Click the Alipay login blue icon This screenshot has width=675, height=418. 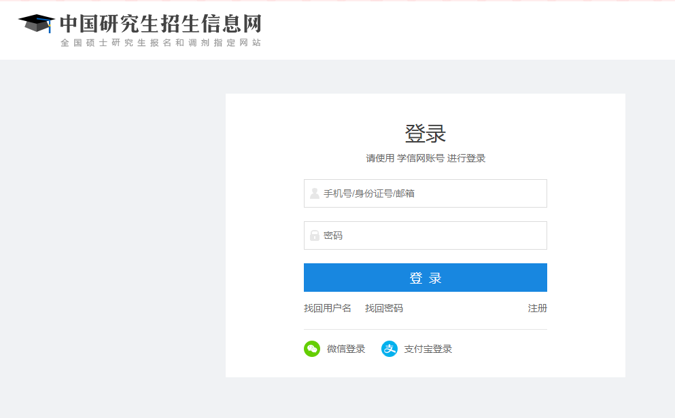(x=389, y=349)
